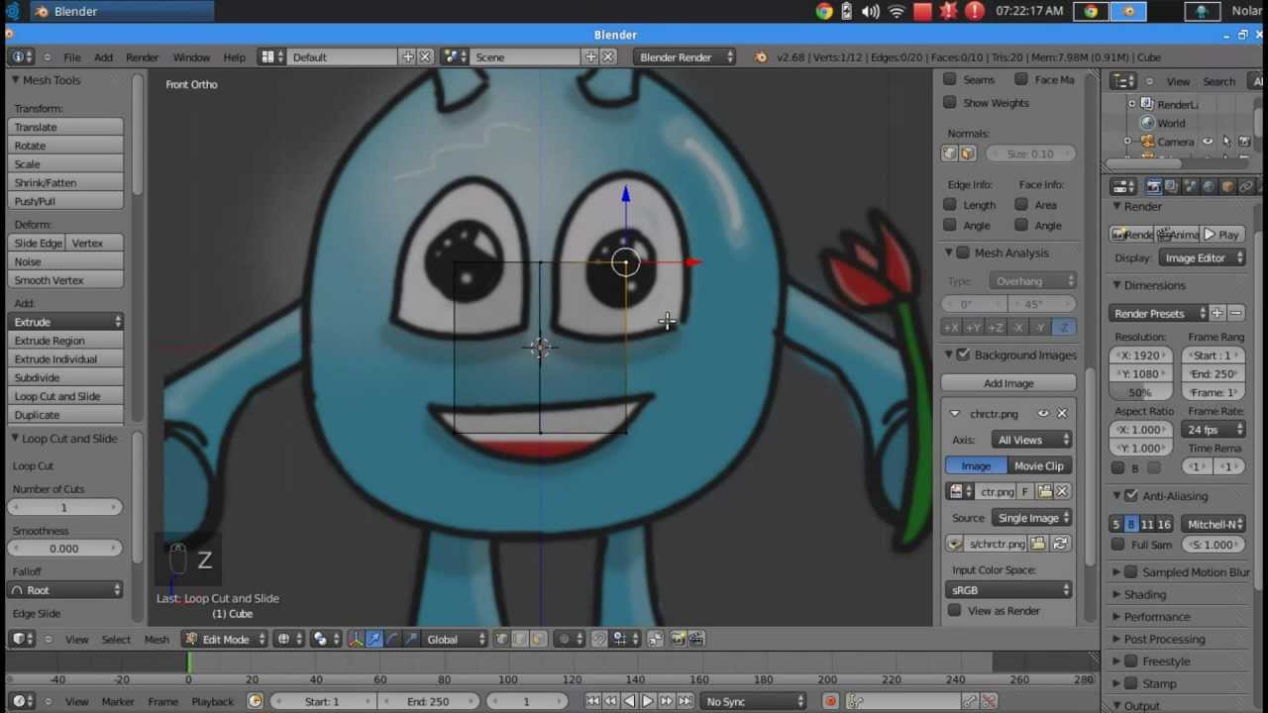Enable Edge Info Length checkbox
1268x713 pixels.
(950, 205)
